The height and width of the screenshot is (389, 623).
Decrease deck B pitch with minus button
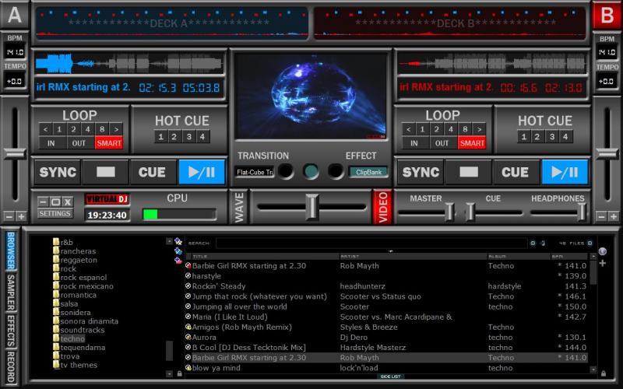(x=601, y=216)
